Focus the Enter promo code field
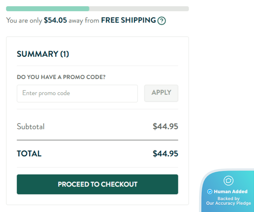The width and height of the screenshot is (254, 212). coord(77,94)
